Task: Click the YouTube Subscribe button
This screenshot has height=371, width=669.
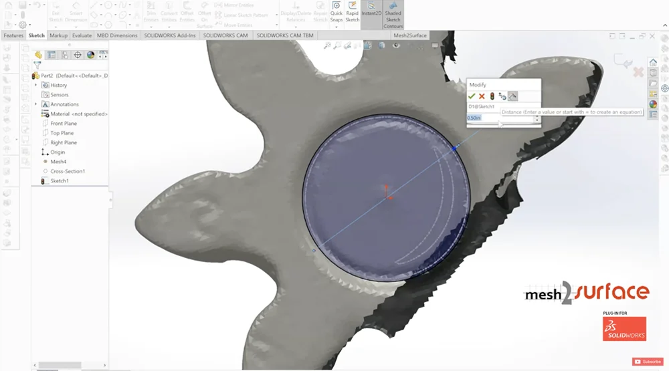Action: click(648, 362)
